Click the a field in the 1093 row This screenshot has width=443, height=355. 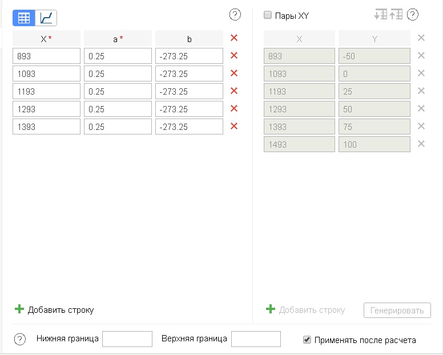(x=118, y=74)
